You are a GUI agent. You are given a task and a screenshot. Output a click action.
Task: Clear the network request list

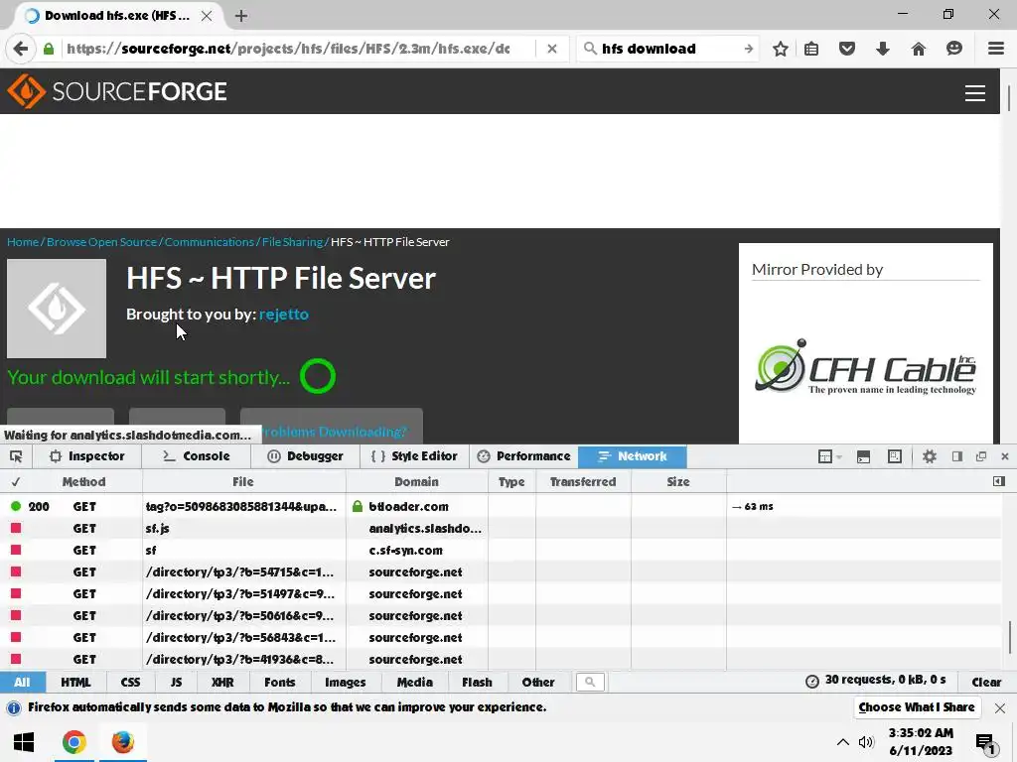click(x=986, y=682)
